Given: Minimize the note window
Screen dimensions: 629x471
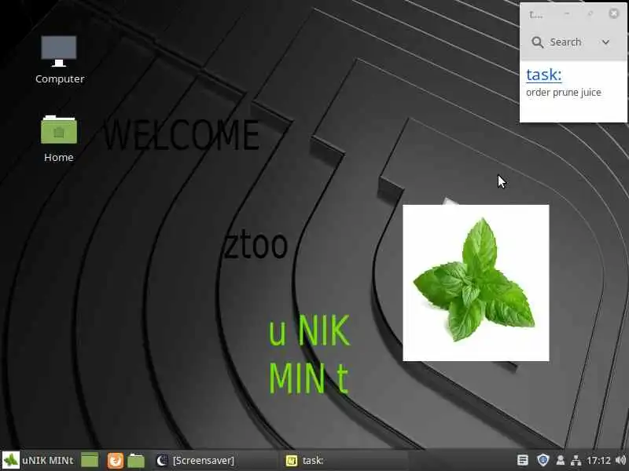Looking at the screenshot, I should [567, 13].
